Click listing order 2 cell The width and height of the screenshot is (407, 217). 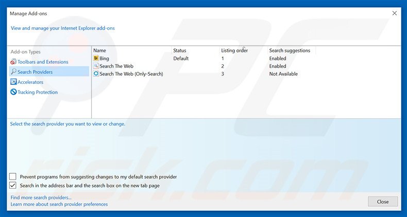(223, 66)
